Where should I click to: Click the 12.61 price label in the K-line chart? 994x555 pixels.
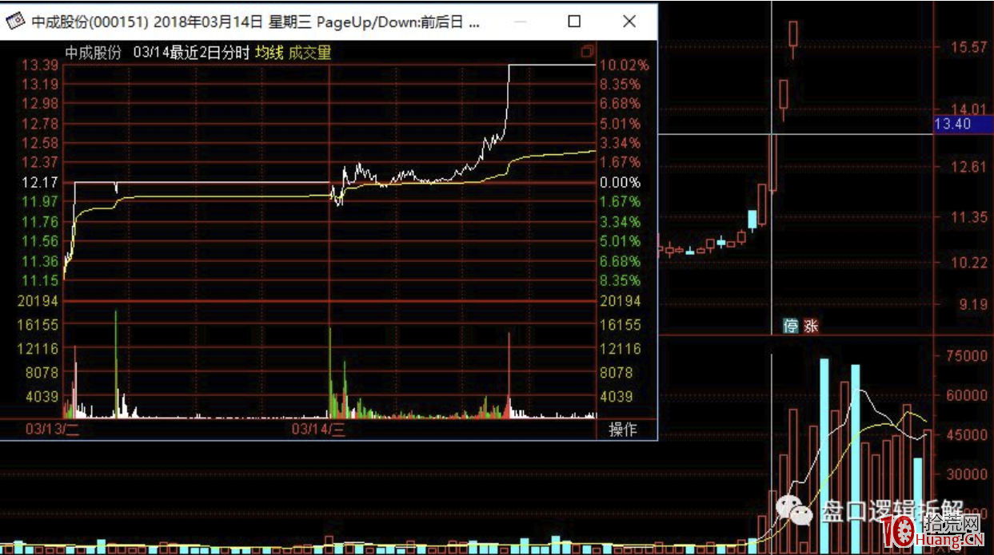pos(968,167)
